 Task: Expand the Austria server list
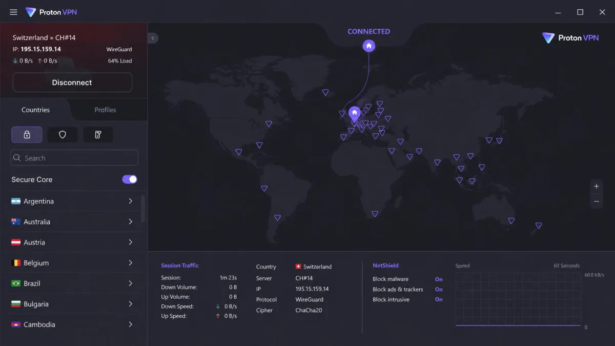(131, 242)
